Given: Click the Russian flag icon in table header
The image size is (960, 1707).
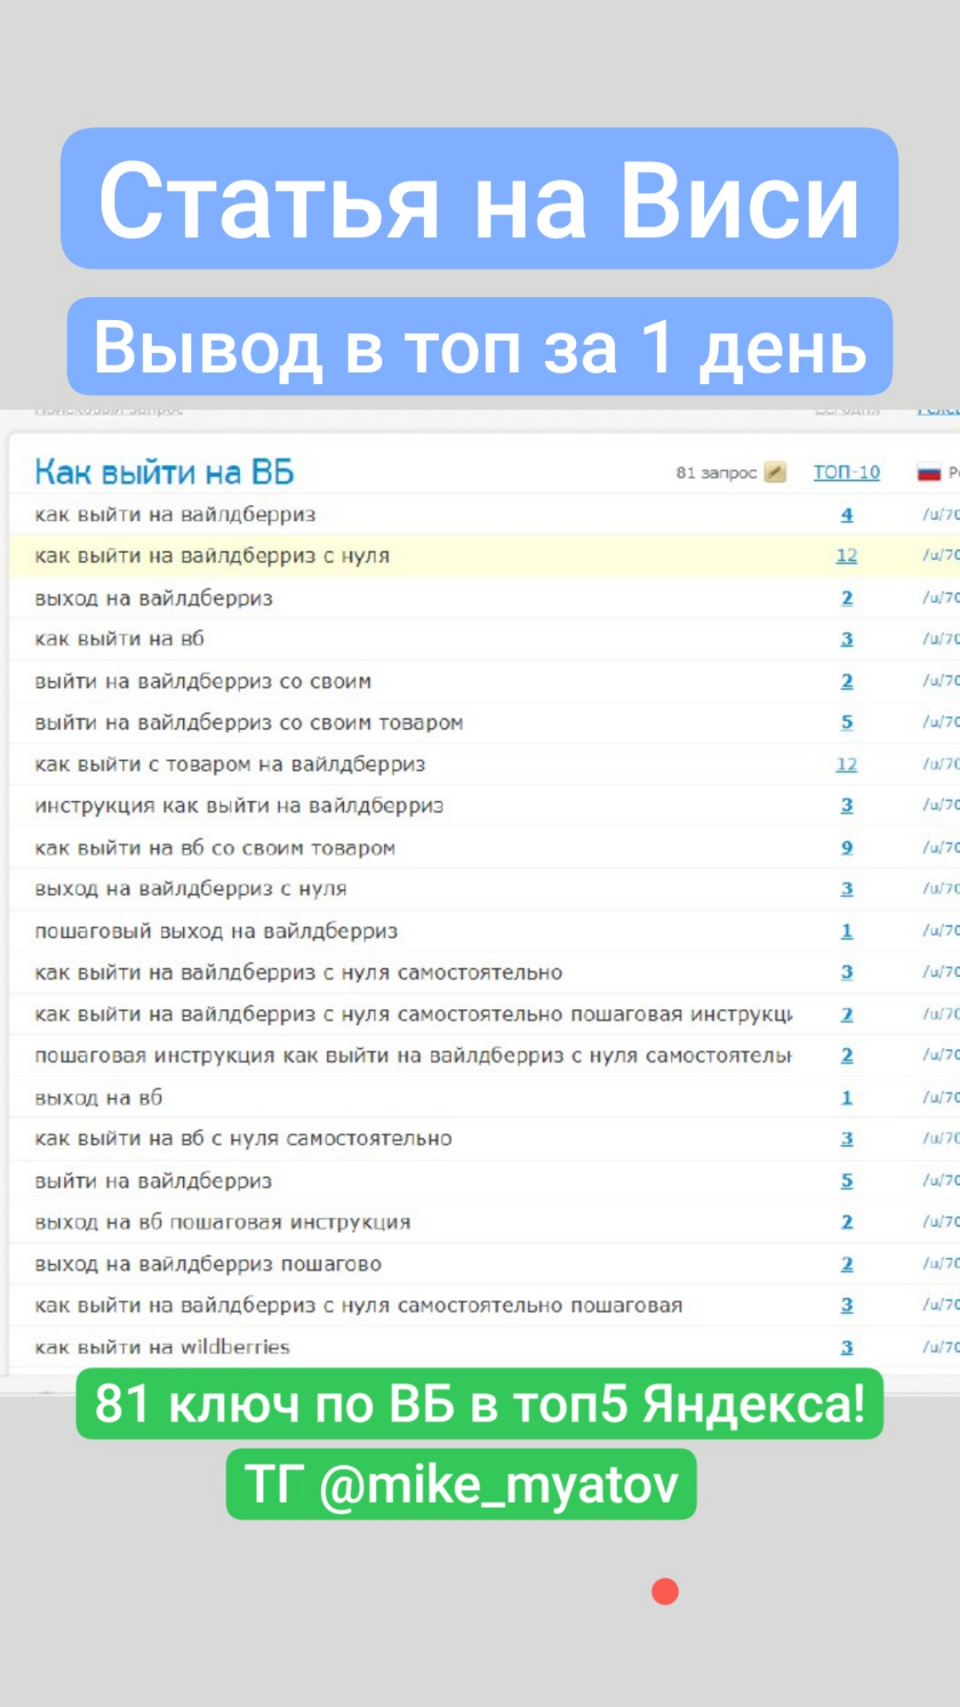Looking at the screenshot, I should point(929,473).
